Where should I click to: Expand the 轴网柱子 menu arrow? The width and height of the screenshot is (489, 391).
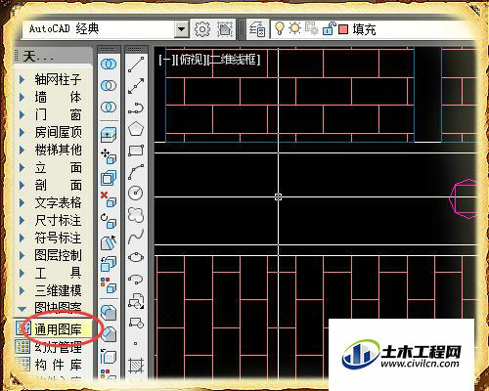(x=22, y=79)
